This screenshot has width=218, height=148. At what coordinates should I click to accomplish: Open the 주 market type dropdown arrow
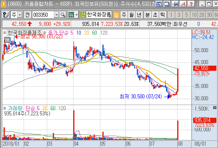pyautogui.click(x=20, y=15)
